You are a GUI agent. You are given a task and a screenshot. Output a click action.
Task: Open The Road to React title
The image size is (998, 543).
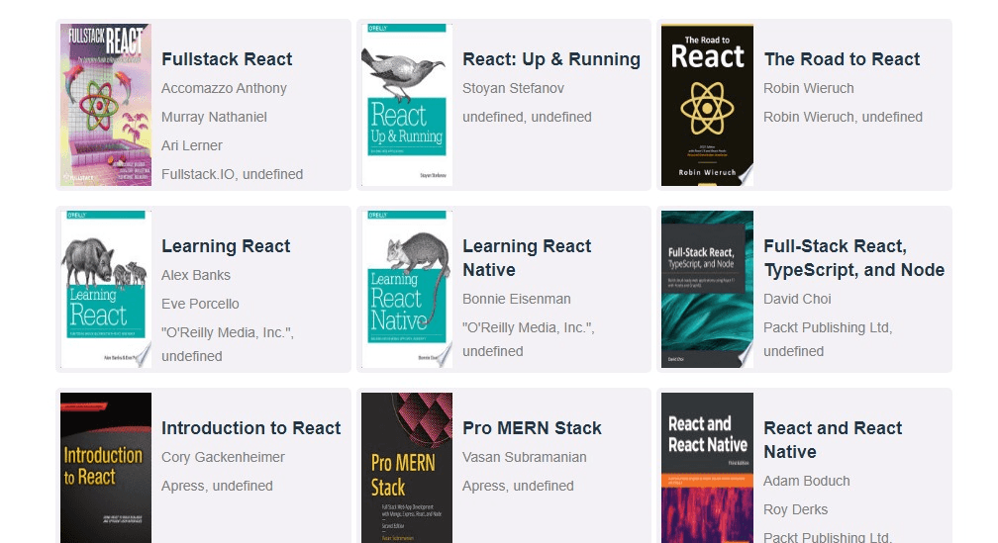pyautogui.click(x=842, y=59)
